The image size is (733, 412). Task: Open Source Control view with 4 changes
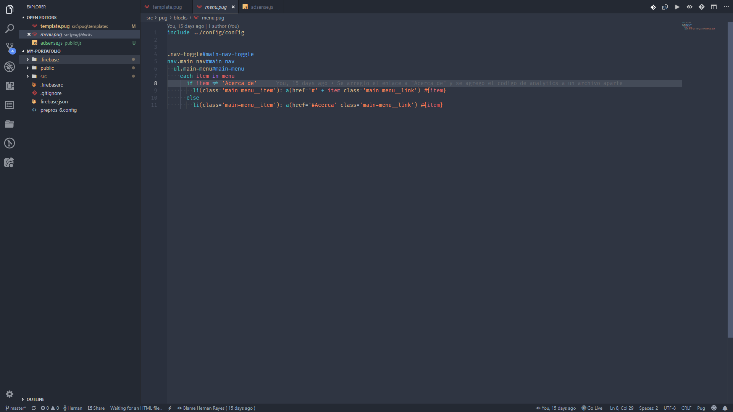point(10,48)
